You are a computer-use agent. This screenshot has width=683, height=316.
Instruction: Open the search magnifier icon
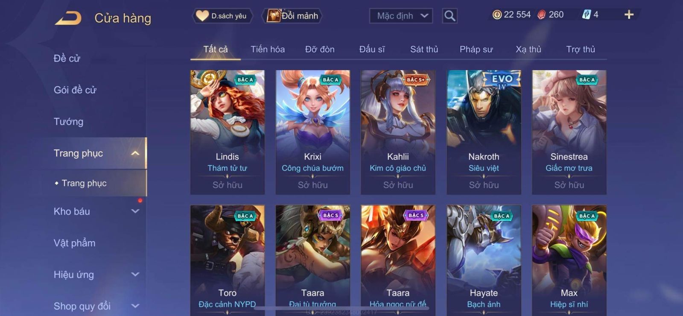pos(449,16)
